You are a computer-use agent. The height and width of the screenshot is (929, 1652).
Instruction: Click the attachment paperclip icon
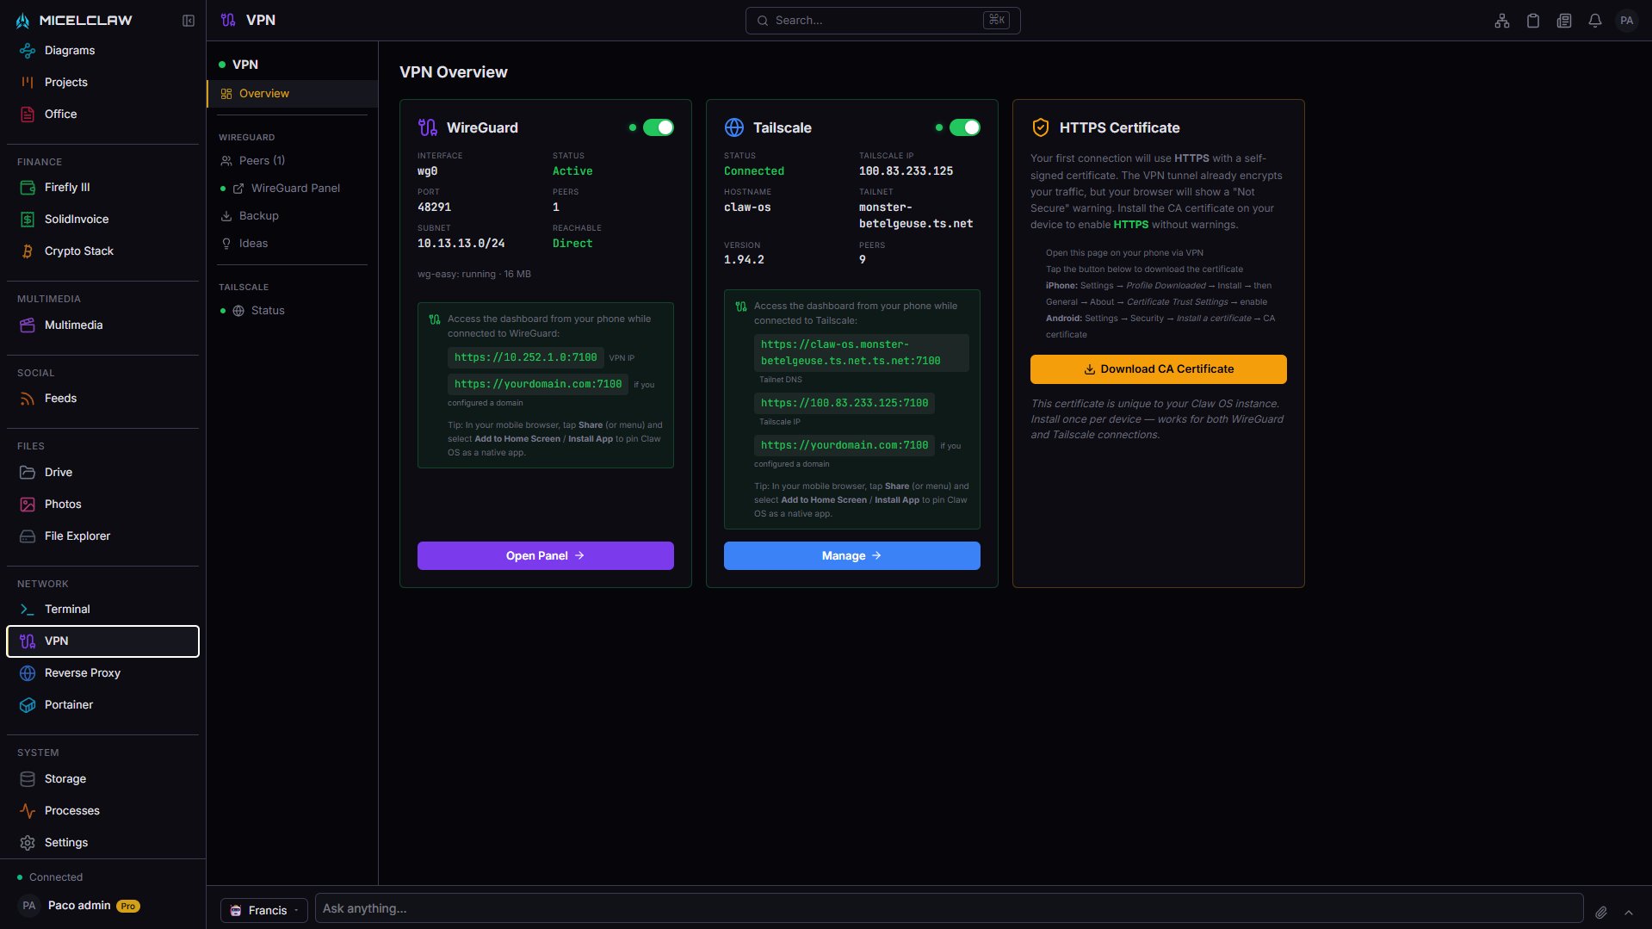[x=1601, y=912]
